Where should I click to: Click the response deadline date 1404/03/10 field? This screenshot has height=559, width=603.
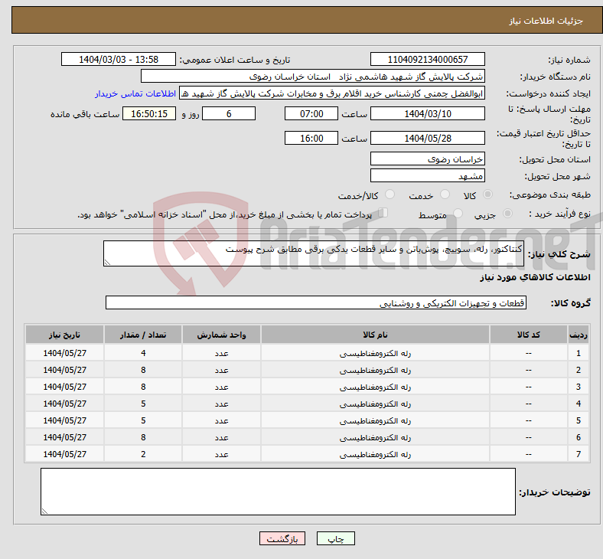(x=427, y=113)
